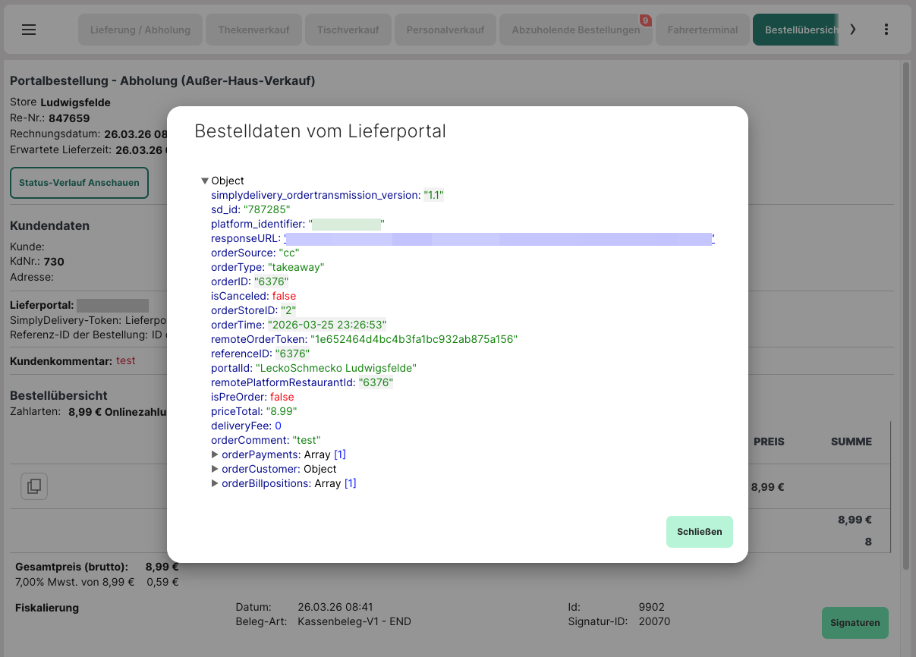Click the highlighted responseURL link
This screenshot has height=657, width=916.
499,239
